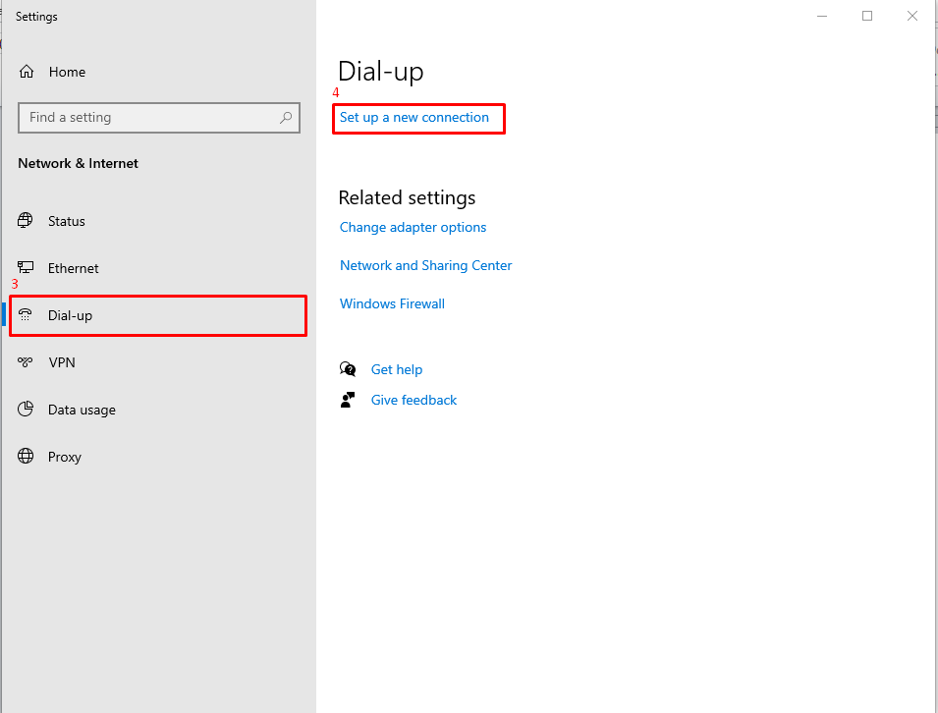Minimize the Settings window
The image size is (938, 713).
point(822,16)
